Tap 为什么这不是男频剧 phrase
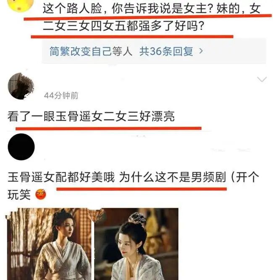The width and height of the screenshot is (273, 280). tap(172, 177)
